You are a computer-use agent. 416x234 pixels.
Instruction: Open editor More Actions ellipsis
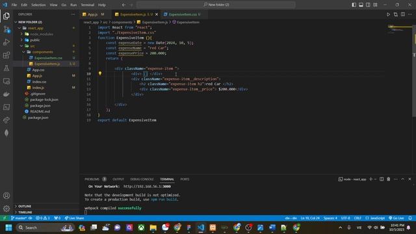[x=410, y=14]
